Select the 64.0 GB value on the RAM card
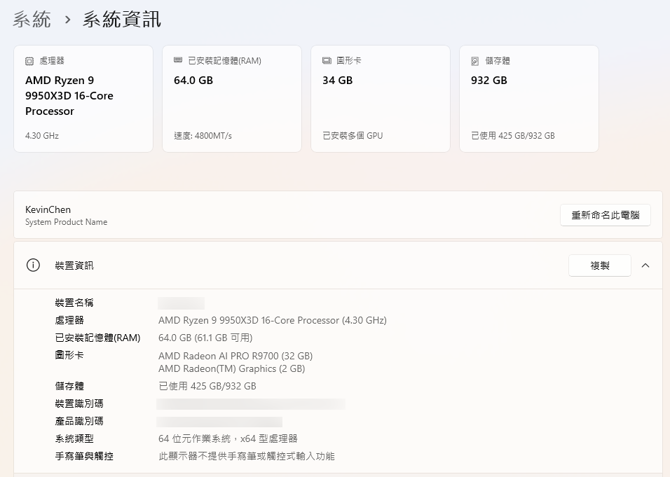 pos(193,81)
